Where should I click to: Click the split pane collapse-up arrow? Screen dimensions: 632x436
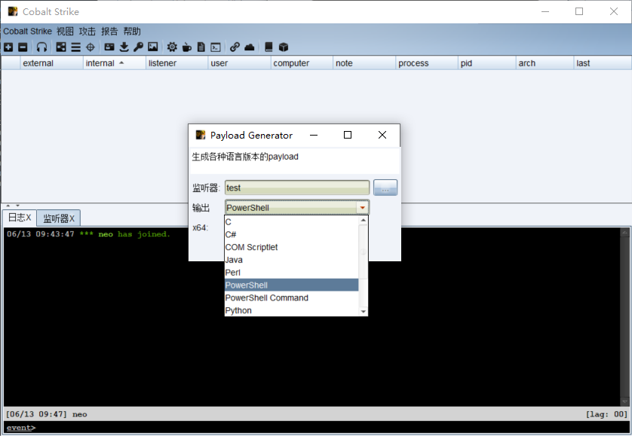point(8,206)
